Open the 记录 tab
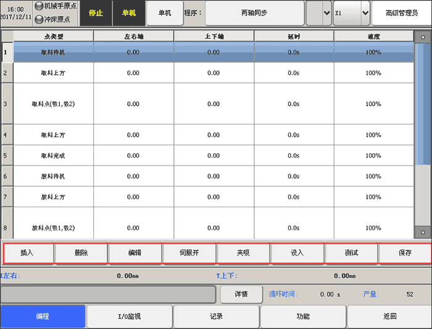The image size is (432, 329). pyautogui.click(x=216, y=317)
